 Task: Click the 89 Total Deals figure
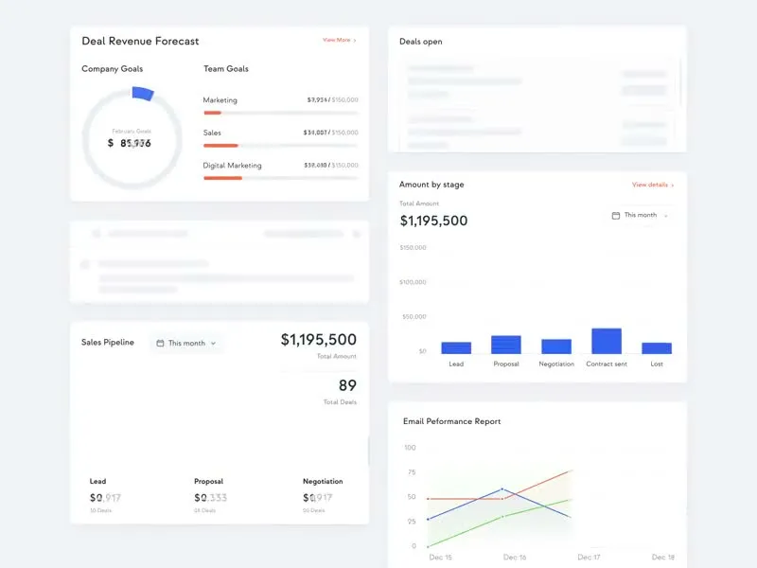point(347,385)
